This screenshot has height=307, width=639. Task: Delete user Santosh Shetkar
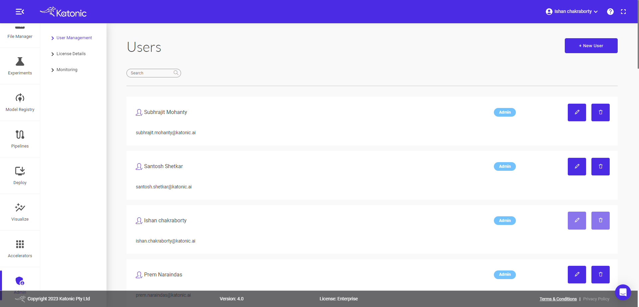[600, 166]
